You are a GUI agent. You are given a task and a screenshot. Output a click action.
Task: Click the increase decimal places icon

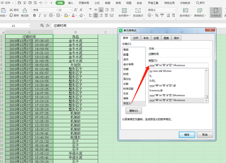168,15
